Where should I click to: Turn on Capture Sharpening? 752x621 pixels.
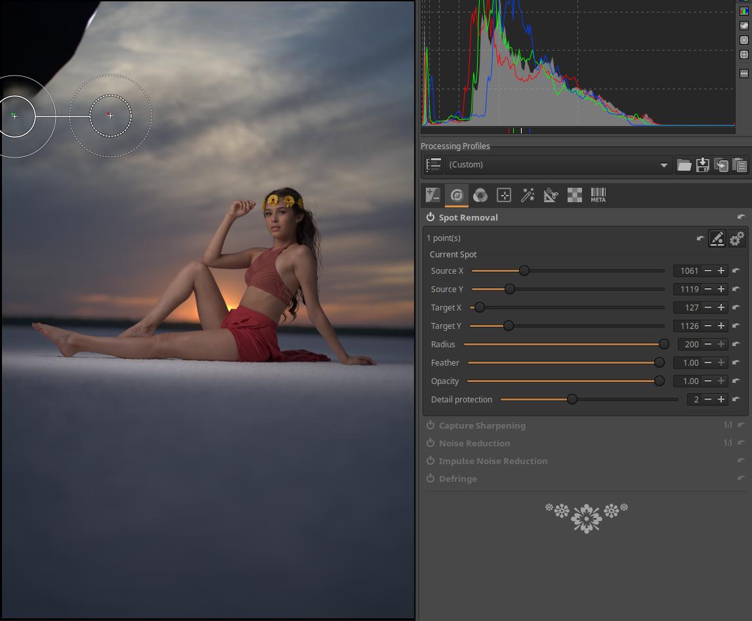pyautogui.click(x=430, y=425)
